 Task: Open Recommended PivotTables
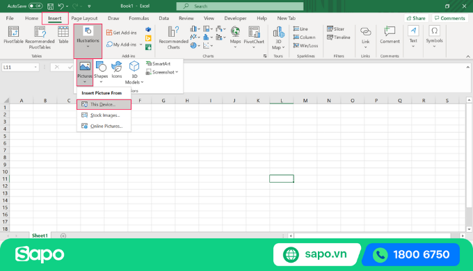pos(40,38)
